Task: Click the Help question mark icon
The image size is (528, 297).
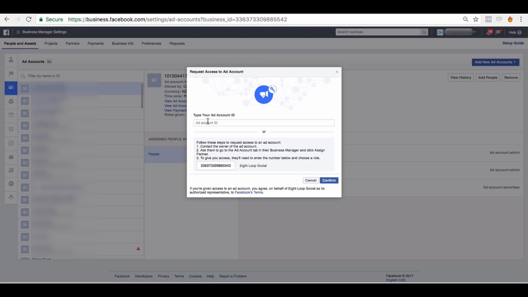Action: 519,32
